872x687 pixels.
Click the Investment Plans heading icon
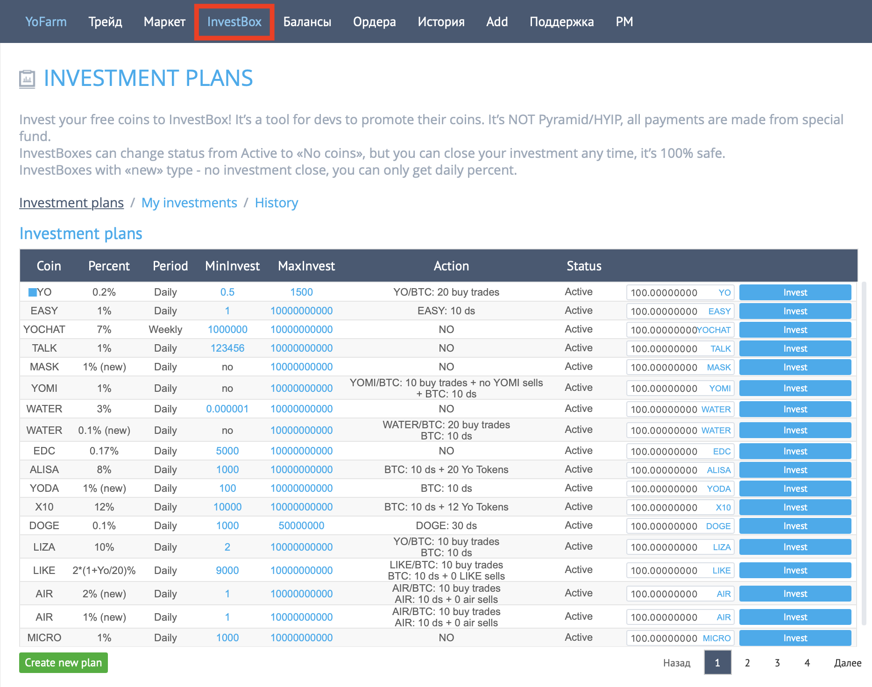[x=27, y=79]
